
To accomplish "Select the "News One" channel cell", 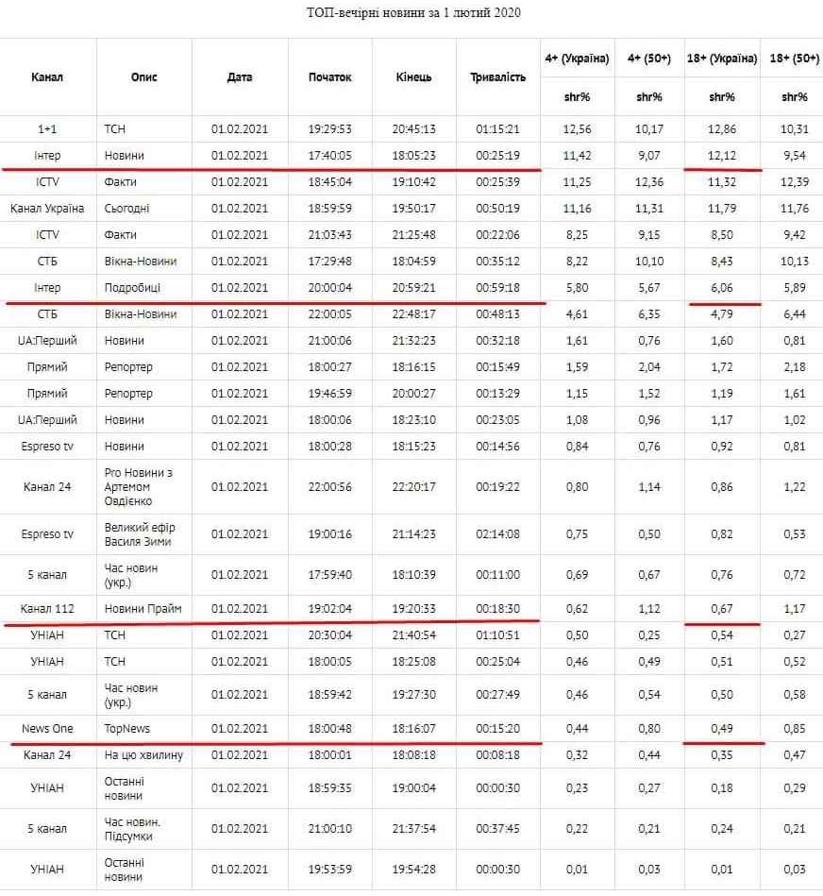I will [47, 729].
